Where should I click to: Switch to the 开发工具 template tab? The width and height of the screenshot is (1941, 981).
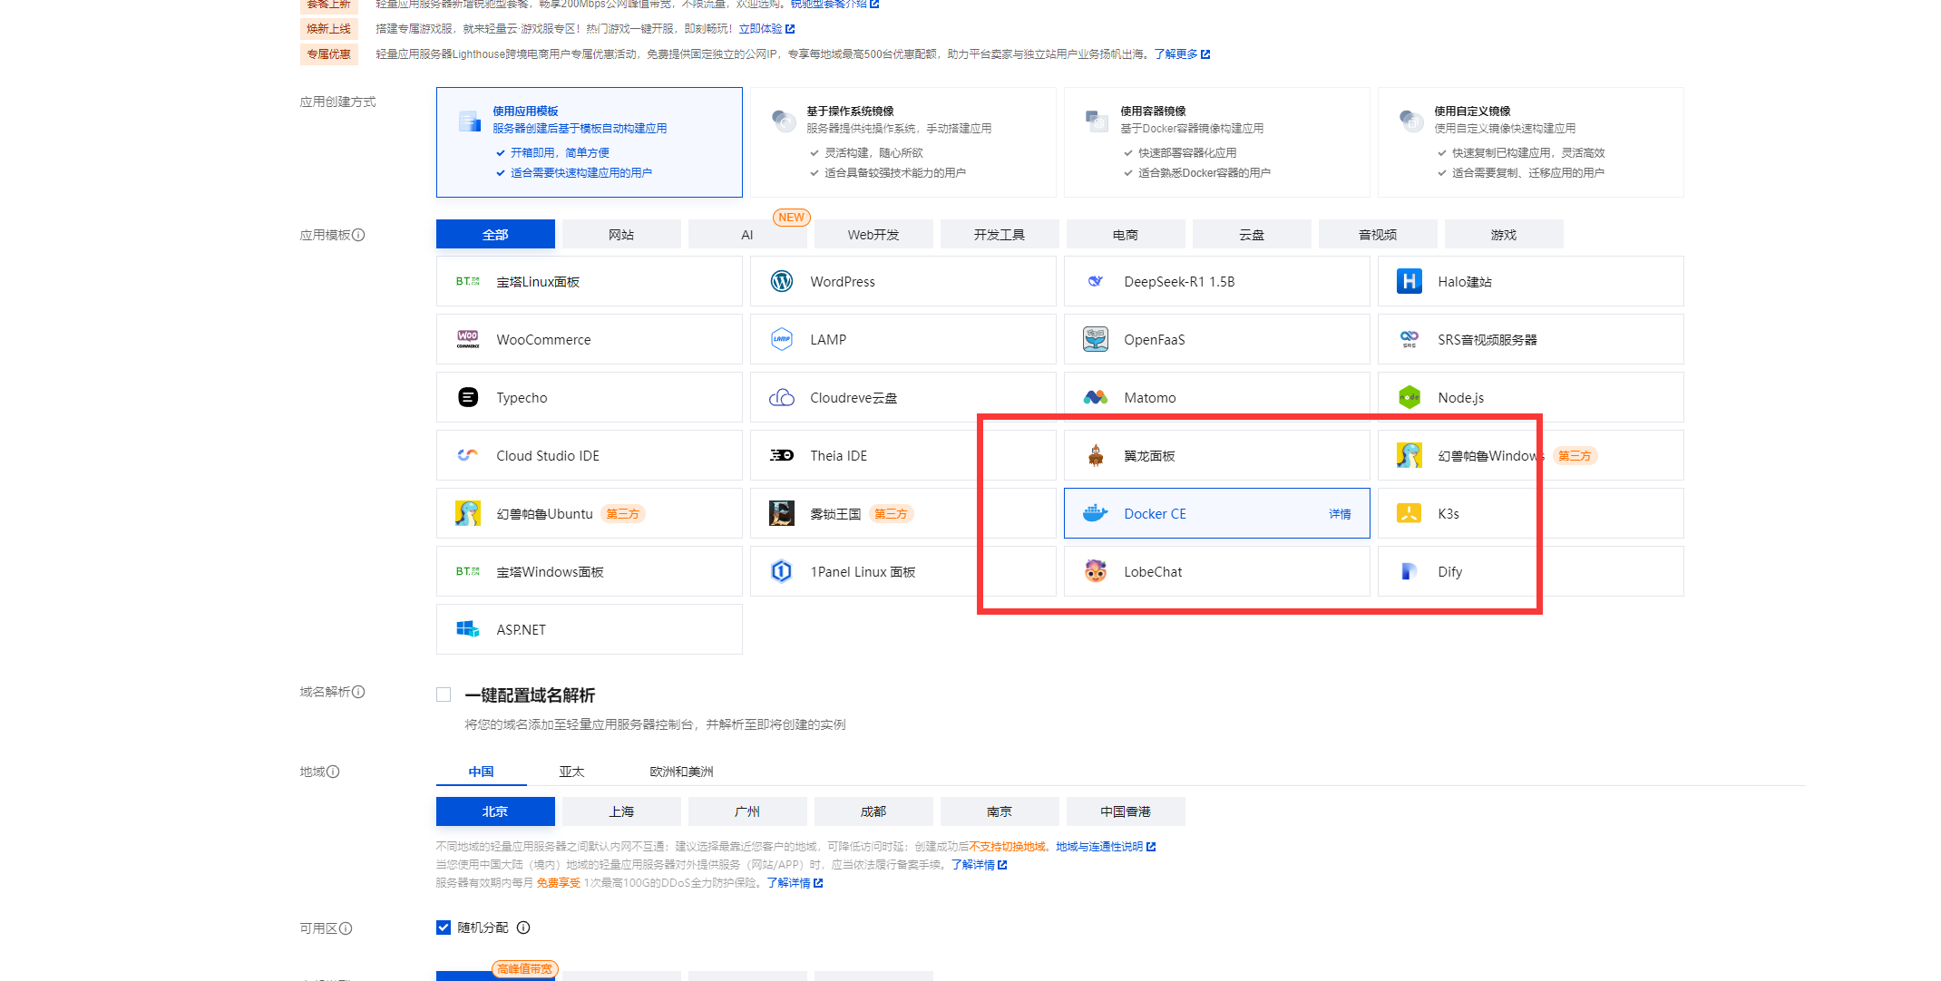pos(1000,234)
